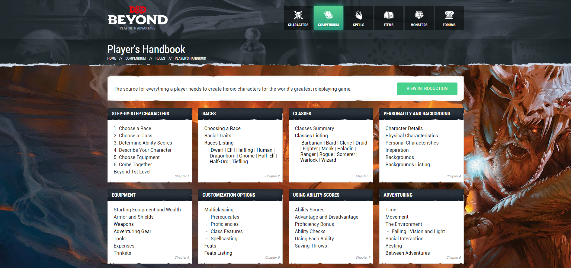Open Proficiency Bonus link
This screenshot has width=571, height=268.
pos(314,224)
